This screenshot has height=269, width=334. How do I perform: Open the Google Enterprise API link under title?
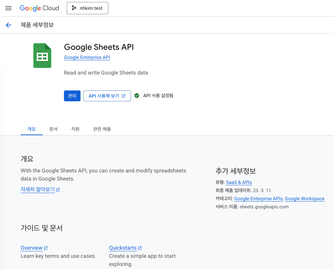click(x=87, y=58)
